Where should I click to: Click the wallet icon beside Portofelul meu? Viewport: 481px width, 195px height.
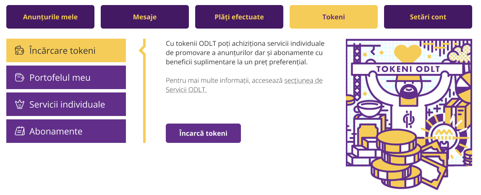[x=20, y=77]
